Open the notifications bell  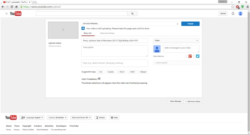[x=233, y=13]
